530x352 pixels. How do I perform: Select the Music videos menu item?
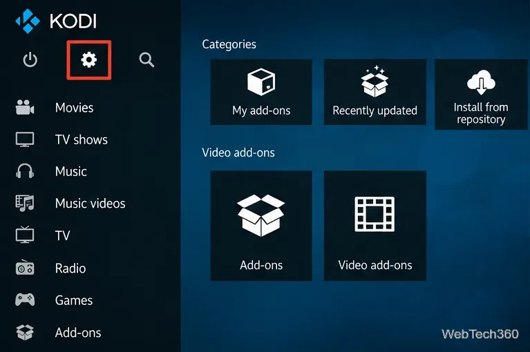pyautogui.click(x=91, y=203)
